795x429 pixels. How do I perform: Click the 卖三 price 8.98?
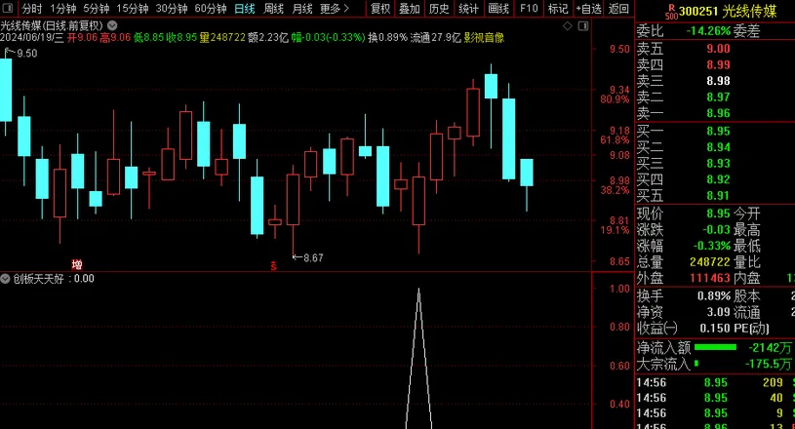[718, 81]
